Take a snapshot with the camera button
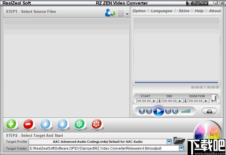 click(x=209, y=111)
